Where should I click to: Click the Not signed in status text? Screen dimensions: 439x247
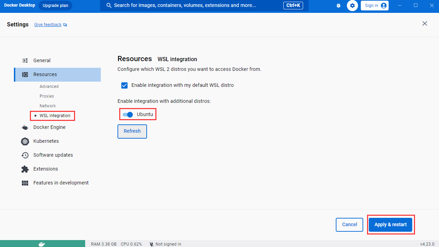coord(168,244)
